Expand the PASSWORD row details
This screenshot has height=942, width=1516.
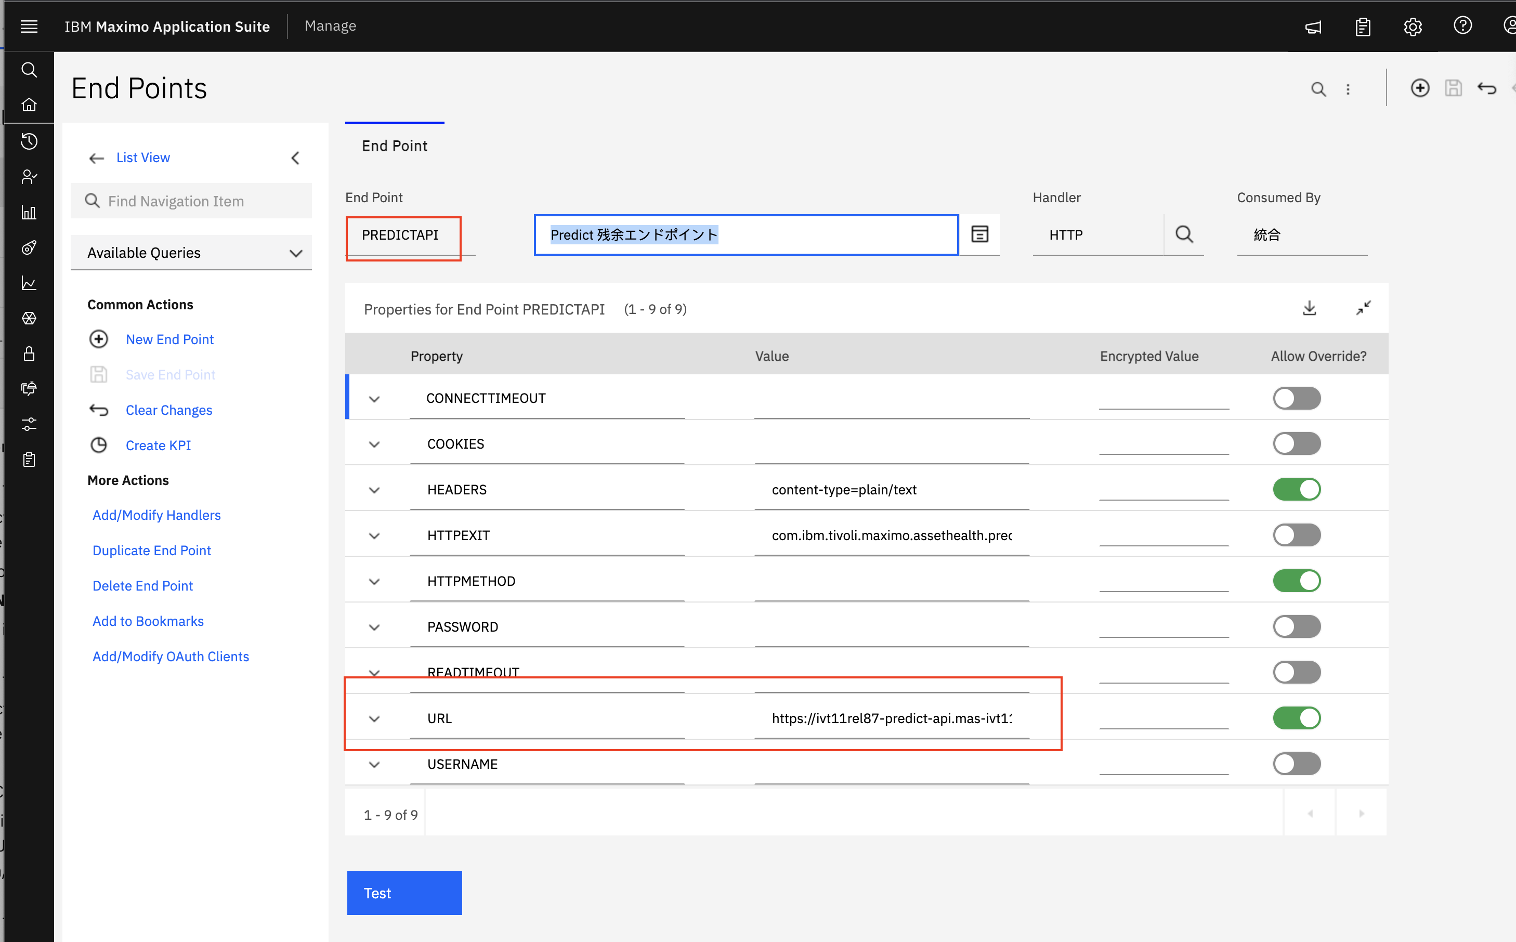coord(374,627)
